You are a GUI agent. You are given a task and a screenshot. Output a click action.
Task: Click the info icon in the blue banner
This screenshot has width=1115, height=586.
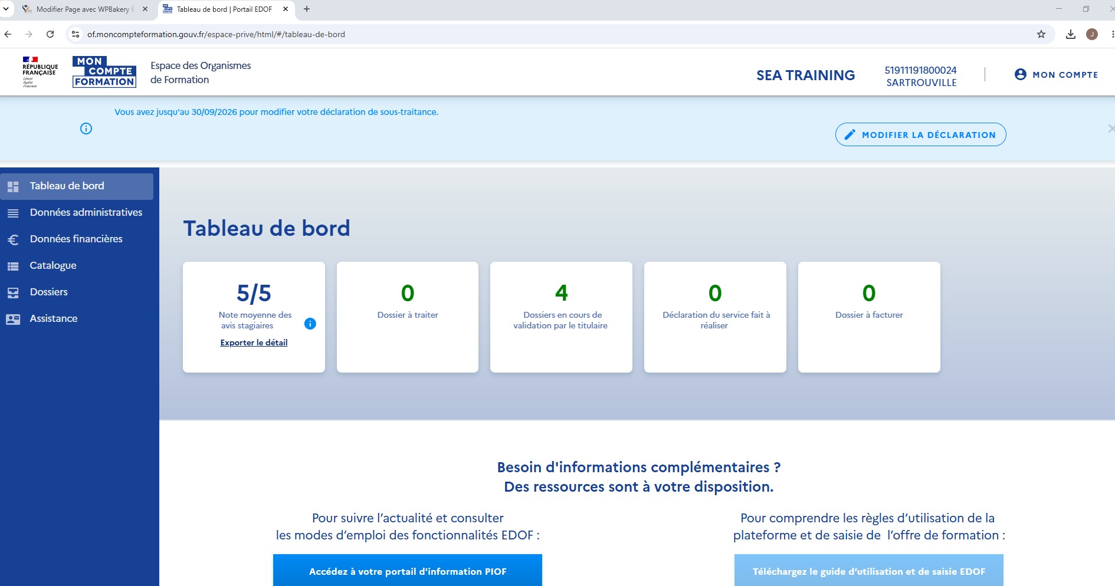click(x=86, y=129)
